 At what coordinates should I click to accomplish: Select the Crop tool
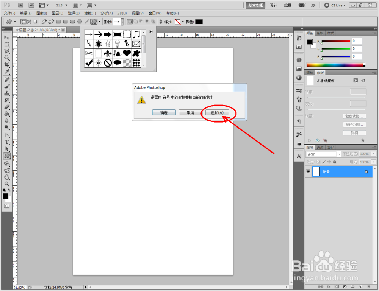7,65
